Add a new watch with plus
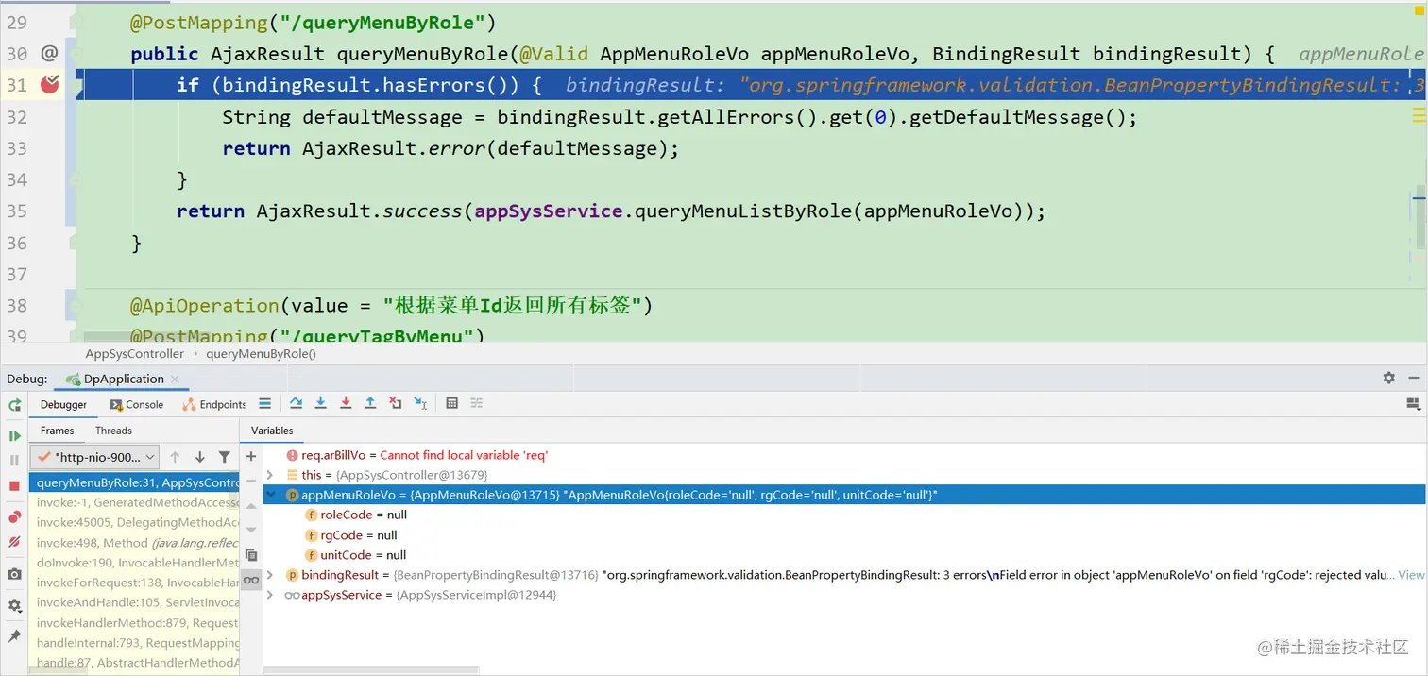The image size is (1428, 676). pyautogui.click(x=251, y=456)
